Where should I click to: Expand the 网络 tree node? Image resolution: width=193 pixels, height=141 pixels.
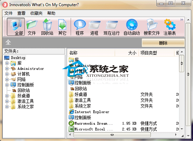click(7, 79)
